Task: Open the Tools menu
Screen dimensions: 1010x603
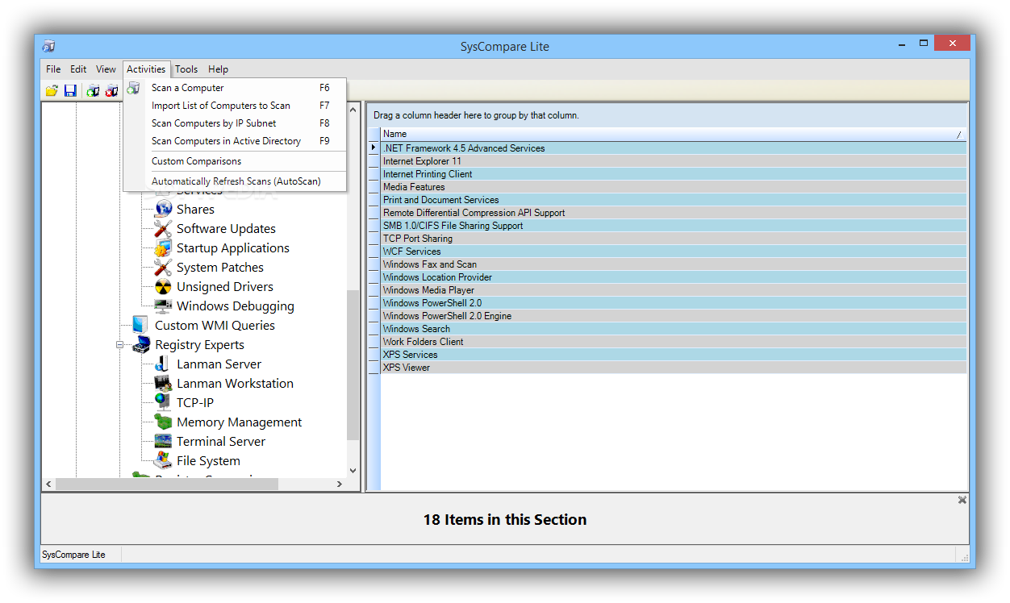Action: click(x=186, y=69)
